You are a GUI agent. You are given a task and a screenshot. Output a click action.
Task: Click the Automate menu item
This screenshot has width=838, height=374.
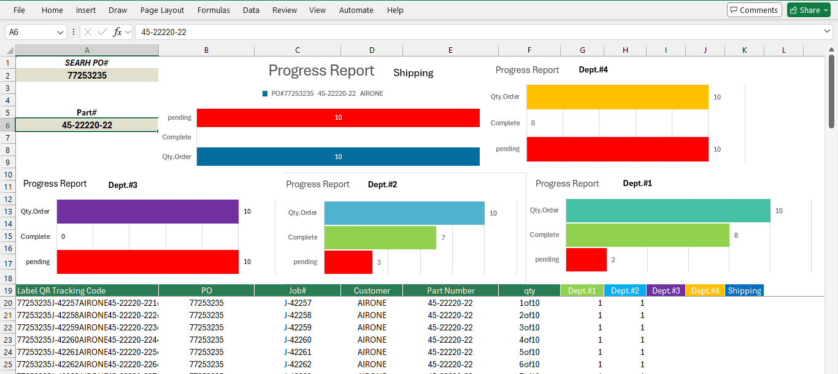(x=356, y=10)
